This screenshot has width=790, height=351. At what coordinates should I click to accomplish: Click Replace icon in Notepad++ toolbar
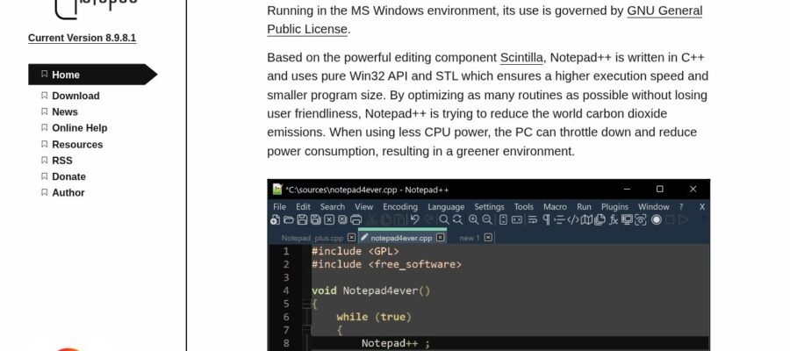457,219
